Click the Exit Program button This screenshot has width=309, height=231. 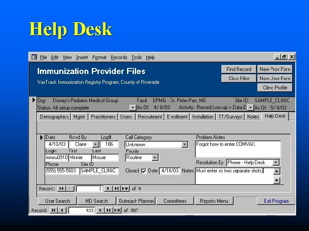276,201
